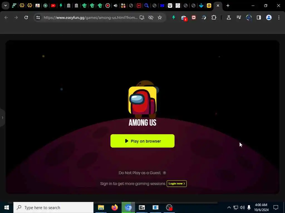This screenshot has height=213, width=285.
Task: Switch to the blue magnifier tab
Action: [146, 6]
